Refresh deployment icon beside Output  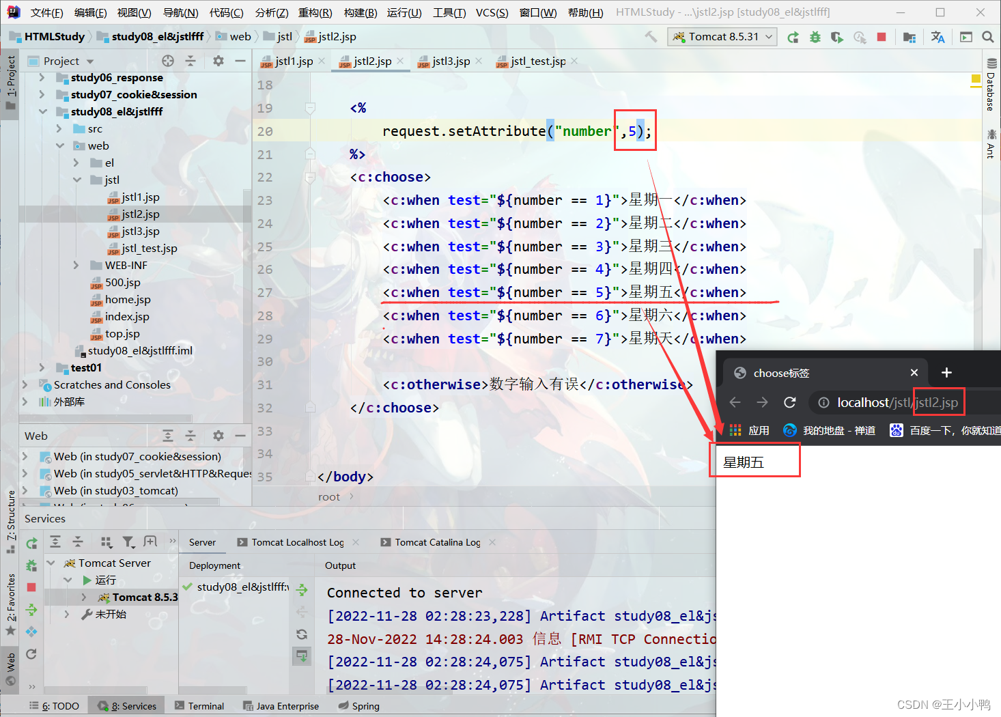(302, 634)
